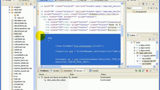Collapse the Tomcat v6.0 server entry
The image size is (160, 90).
point(39,77)
